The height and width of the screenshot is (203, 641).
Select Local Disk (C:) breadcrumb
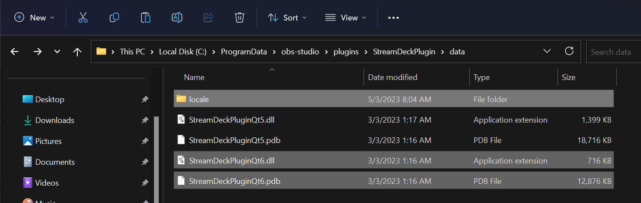click(183, 52)
